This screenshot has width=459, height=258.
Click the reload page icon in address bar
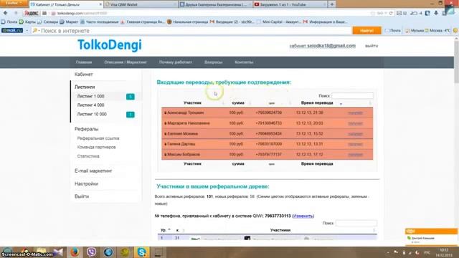[x=391, y=13]
